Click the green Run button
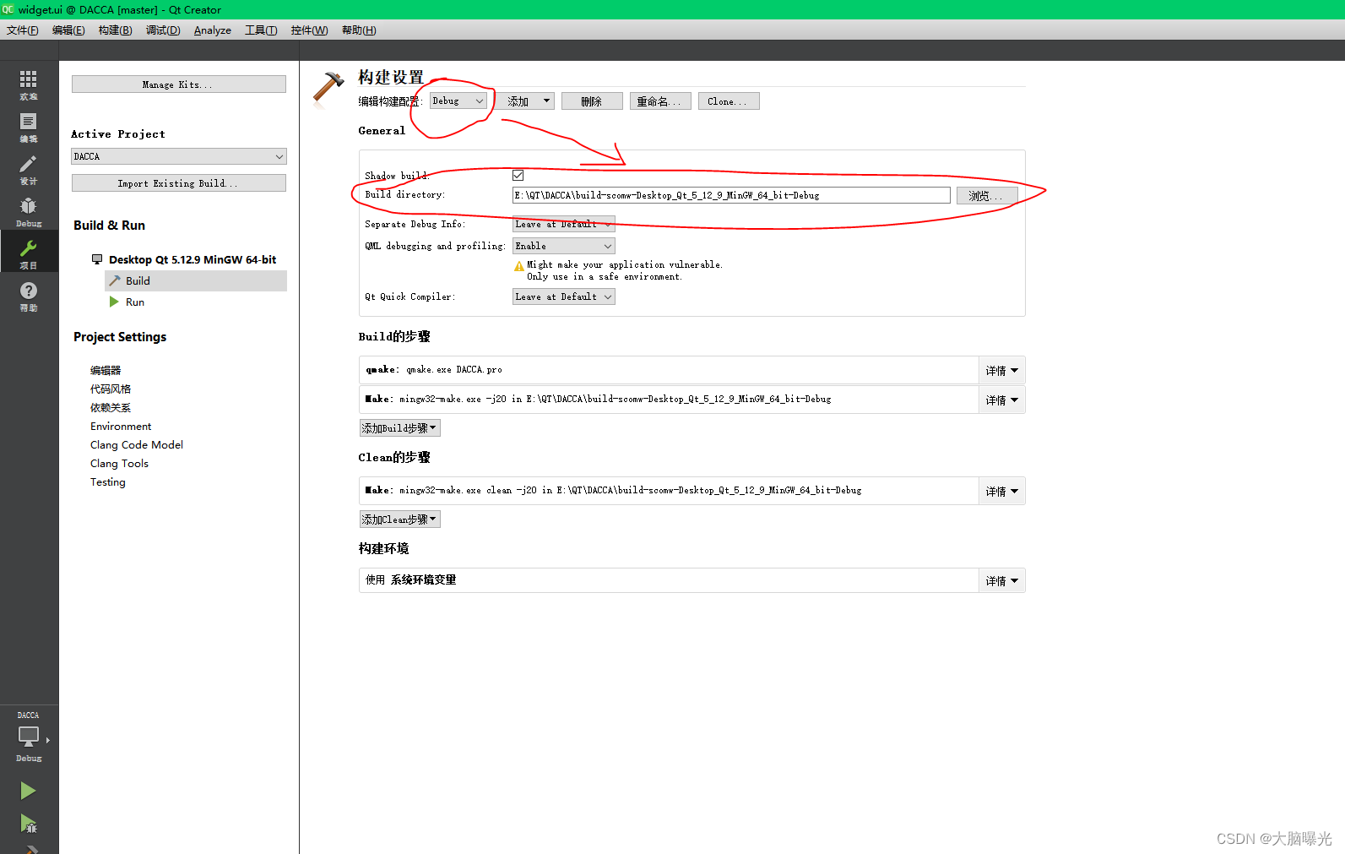 coord(28,791)
